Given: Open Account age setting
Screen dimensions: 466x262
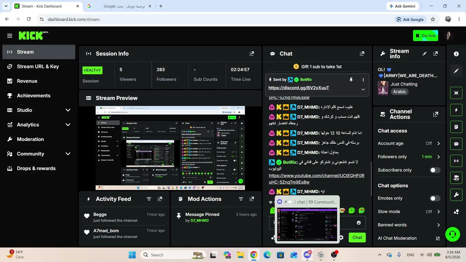Looking at the screenshot, I should tap(409, 143).
